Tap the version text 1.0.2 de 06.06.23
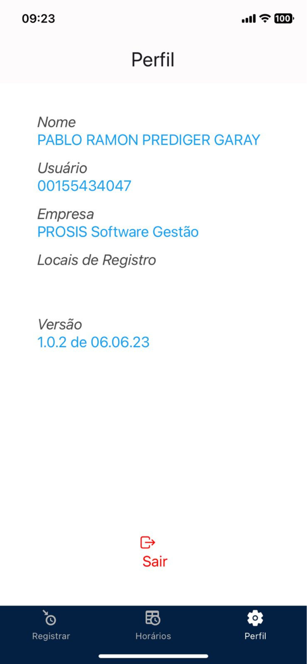 tap(93, 342)
